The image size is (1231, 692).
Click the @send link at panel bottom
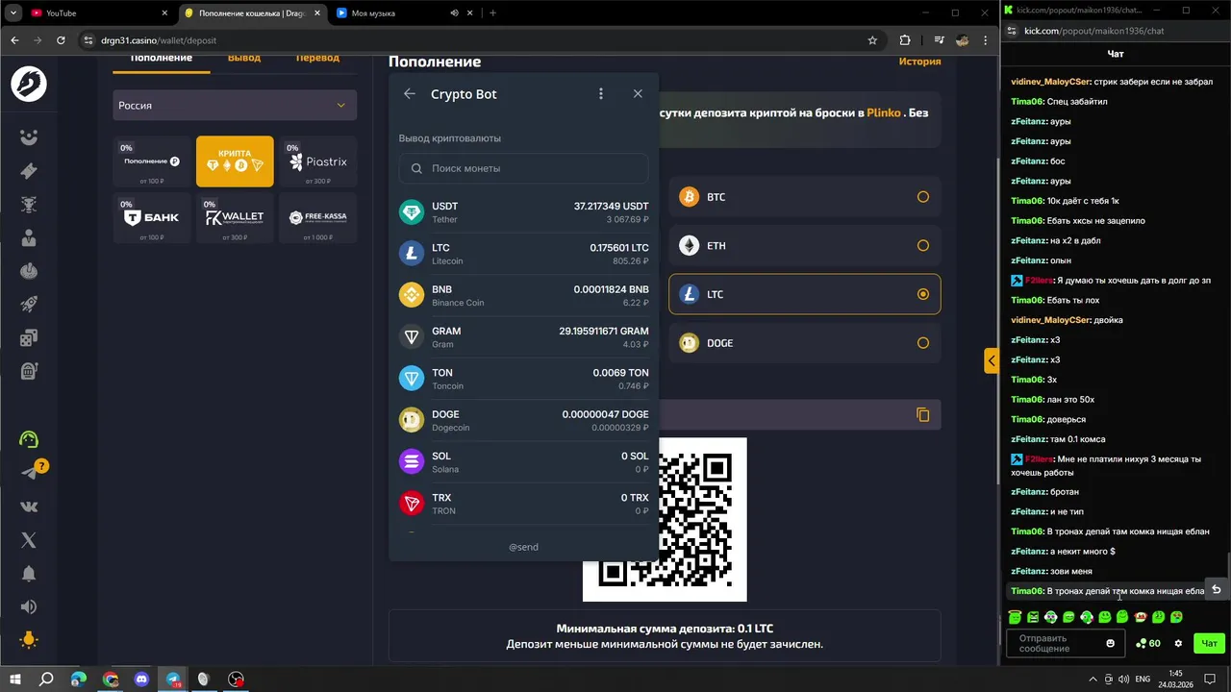pyautogui.click(x=524, y=547)
